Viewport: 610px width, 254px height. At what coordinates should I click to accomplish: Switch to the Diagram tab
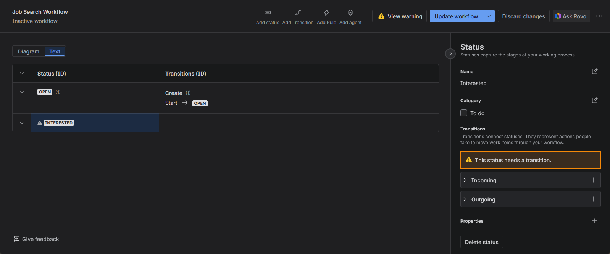point(29,51)
